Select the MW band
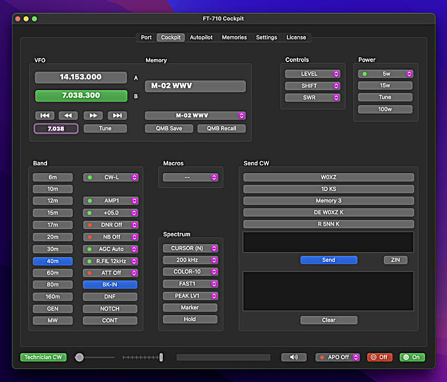Screen dimensions: 447x382 click(x=52, y=321)
